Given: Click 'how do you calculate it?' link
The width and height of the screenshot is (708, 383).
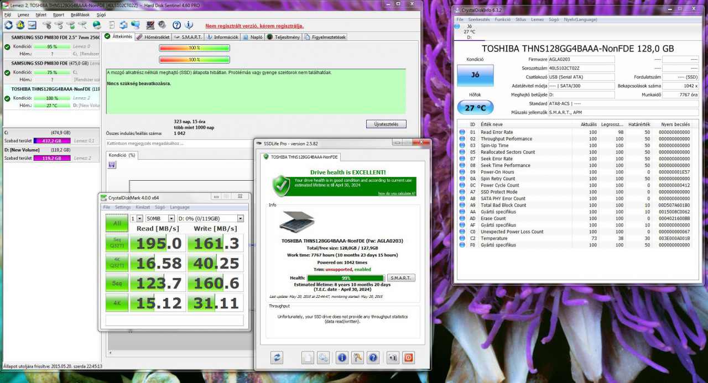Looking at the screenshot, I should 397,193.
